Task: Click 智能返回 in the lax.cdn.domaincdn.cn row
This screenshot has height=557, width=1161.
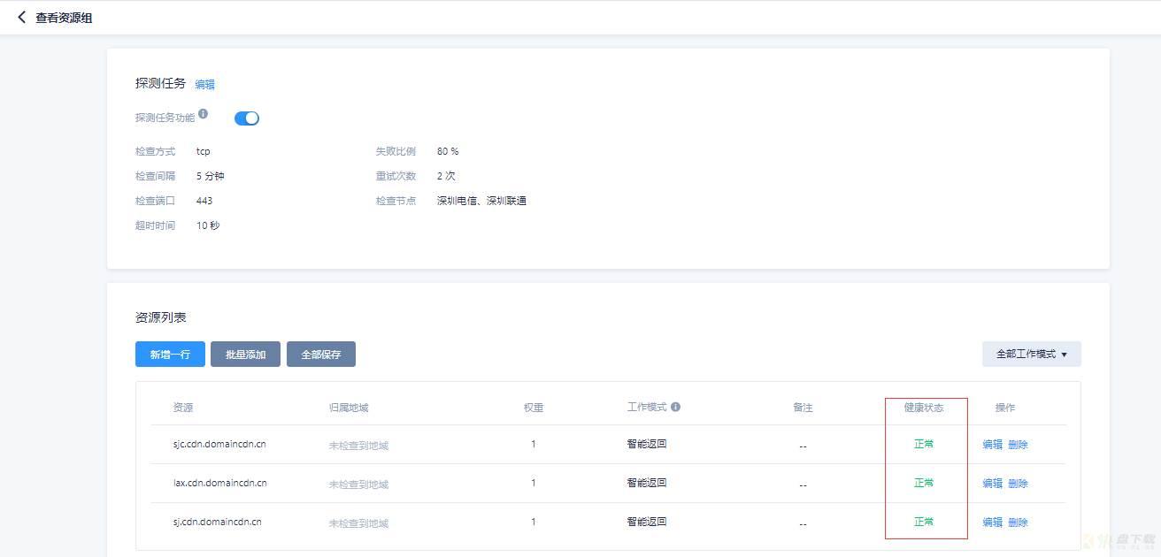Action: 647,483
